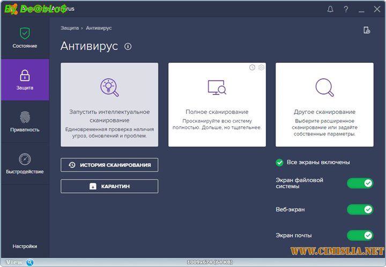Click the full scan monitor icon
This screenshot has width=386, height=267.
coord(217,87)
